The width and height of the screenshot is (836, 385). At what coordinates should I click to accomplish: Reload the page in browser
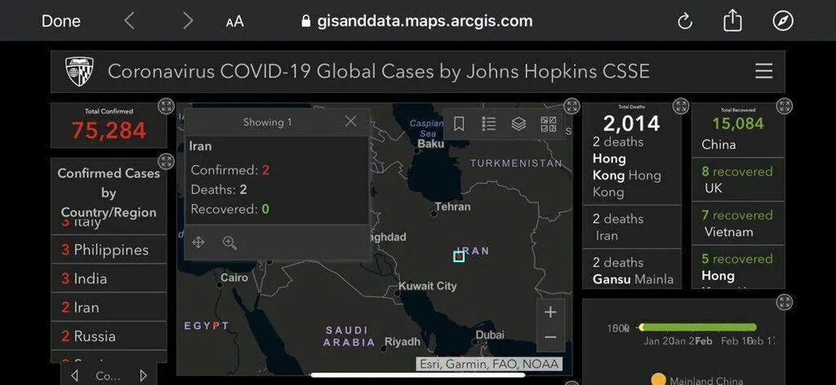click(685, 21)
